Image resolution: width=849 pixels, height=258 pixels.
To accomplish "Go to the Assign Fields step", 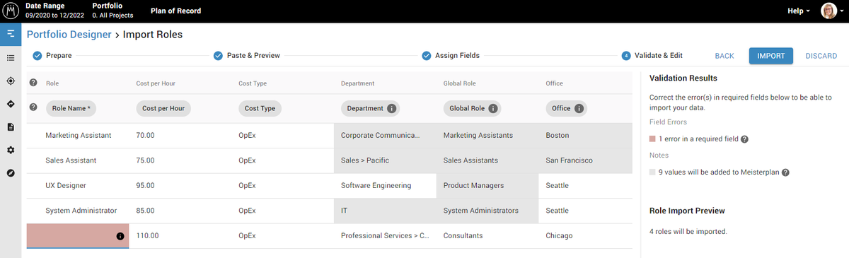I will point(451,56).
